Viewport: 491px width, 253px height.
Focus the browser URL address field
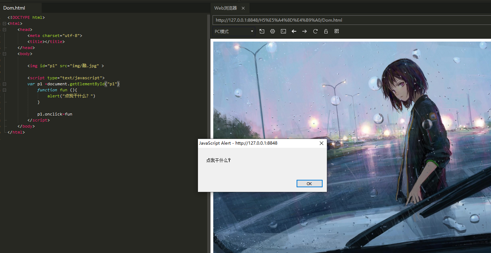point(351,20)
